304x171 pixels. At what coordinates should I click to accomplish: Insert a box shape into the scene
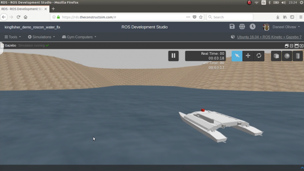pyautogui.click(x=276, y=56)
